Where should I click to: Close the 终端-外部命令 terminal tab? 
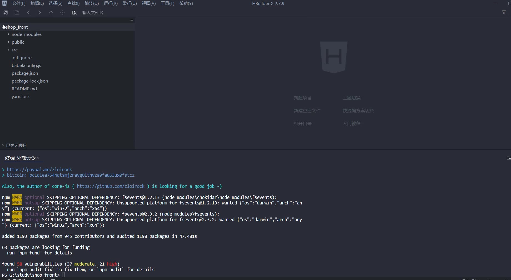point(38,158)
